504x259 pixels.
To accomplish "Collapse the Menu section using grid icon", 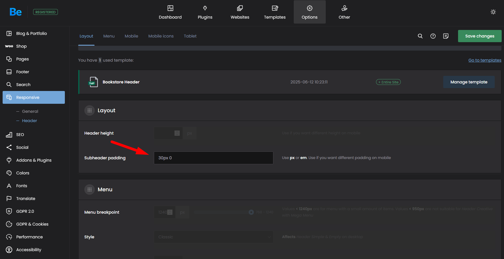I will point(90,190).
